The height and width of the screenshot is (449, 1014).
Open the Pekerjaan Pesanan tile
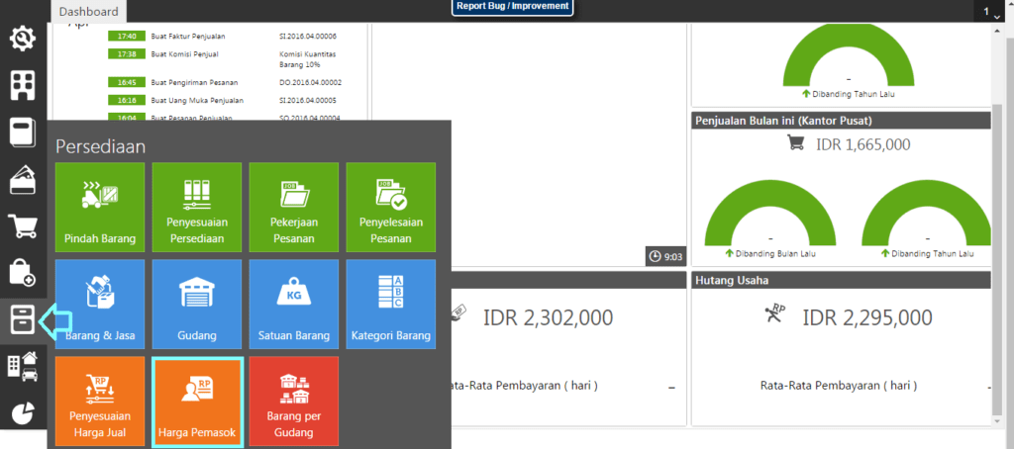pos(293,208)
